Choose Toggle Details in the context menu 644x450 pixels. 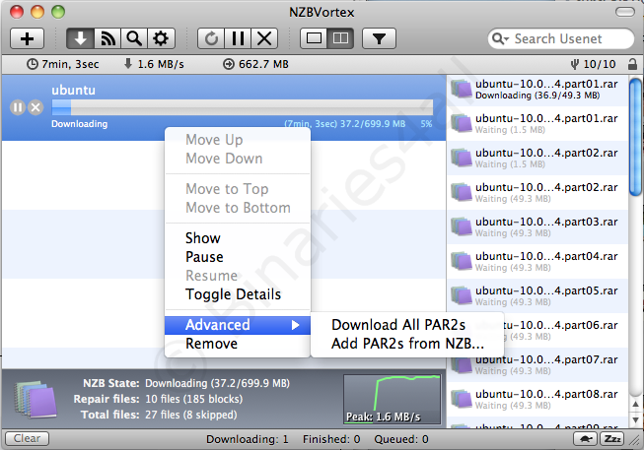238,294
